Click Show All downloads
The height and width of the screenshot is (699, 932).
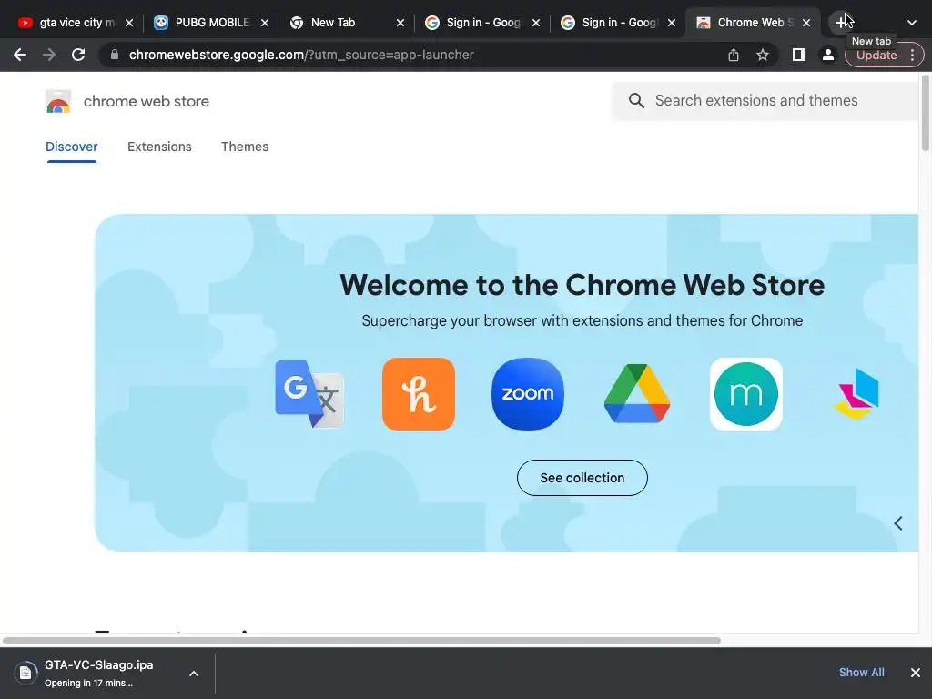tap(861, 673)
